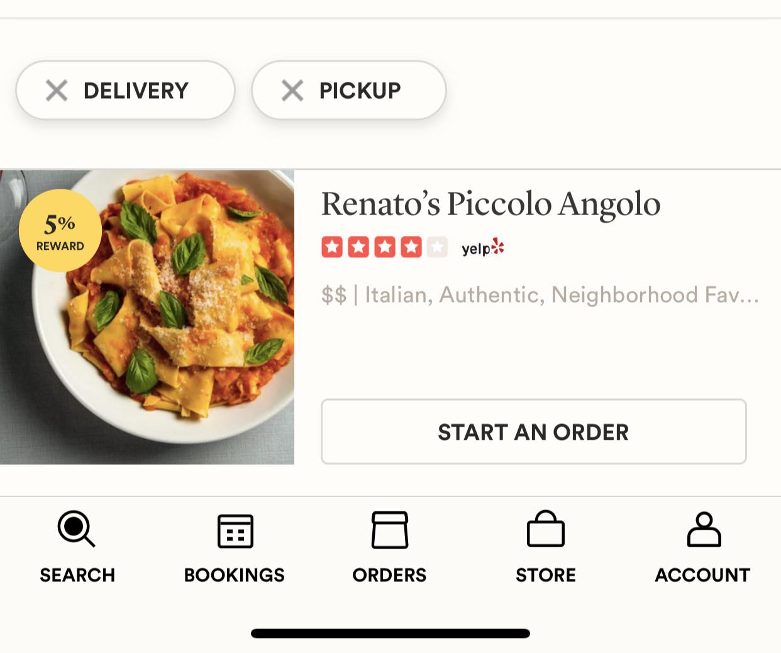This screenshot has height=653, width=781.
Task: Click the Italian, Authentic cuisine description
Action: [x=540, y=295]
